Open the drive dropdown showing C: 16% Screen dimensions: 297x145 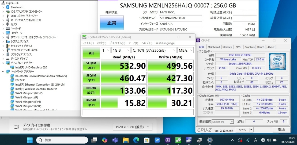coord(154,50)
